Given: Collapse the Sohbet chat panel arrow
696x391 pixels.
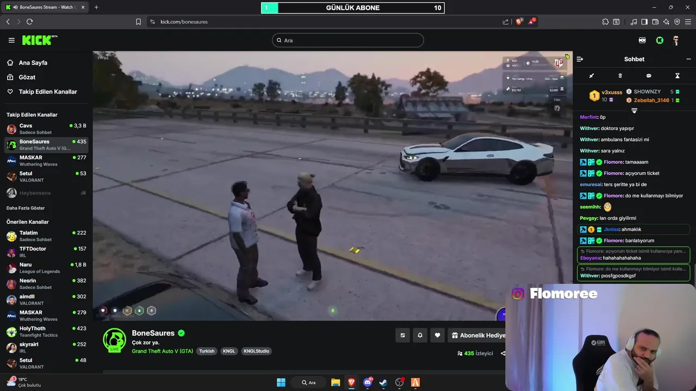Looking at the screenshot, I should (580, 59).
